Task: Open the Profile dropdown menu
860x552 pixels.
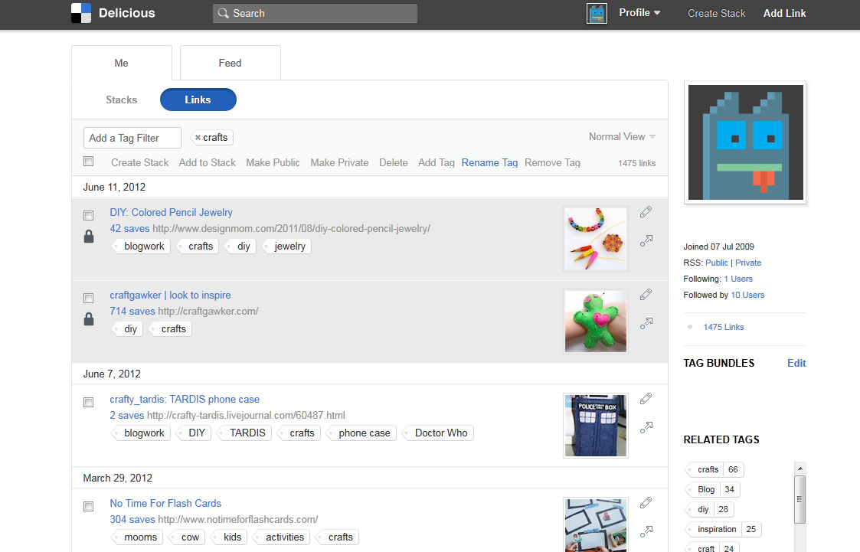Action: click(x=639, y=12)
